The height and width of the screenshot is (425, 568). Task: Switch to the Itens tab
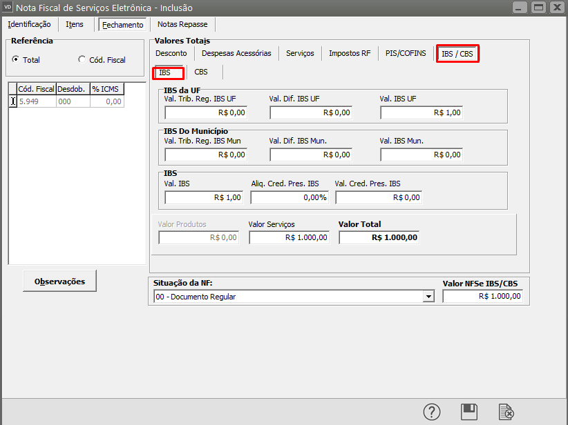(x=75, y=24)
